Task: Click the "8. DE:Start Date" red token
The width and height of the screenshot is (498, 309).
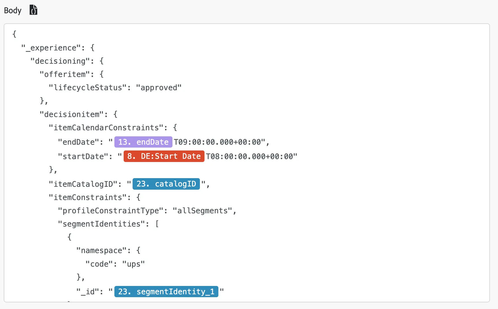Action: tap(164, 156)
